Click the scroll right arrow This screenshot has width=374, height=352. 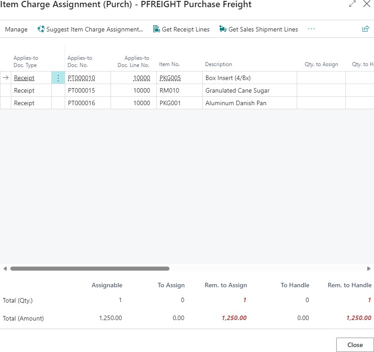click(x=369, y=269)
